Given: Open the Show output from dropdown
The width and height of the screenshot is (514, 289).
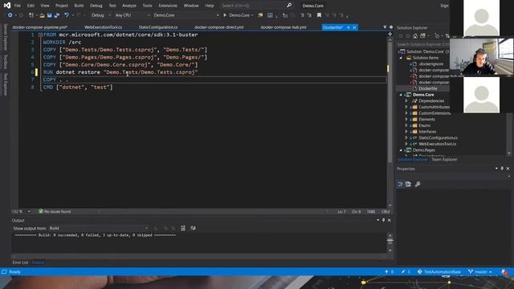Looking at the screenshot, I should click(x=98, y=228).
